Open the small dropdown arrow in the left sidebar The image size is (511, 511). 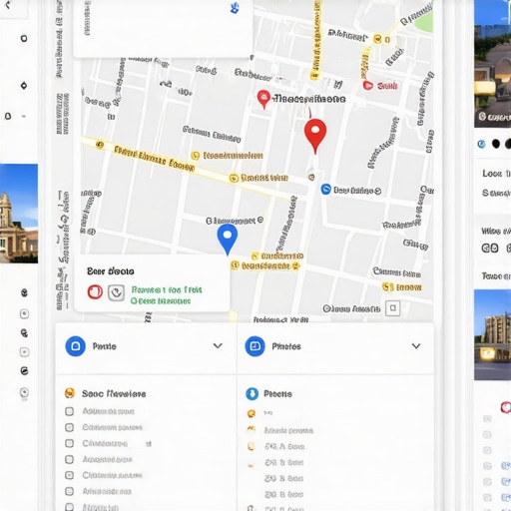click(x=24, y=117)
